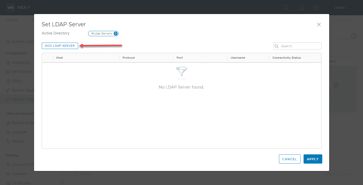Viewport: 363px width, 185px height.
Task: Click the ADD LDAP SERVER button
Action: coord(60,46)
